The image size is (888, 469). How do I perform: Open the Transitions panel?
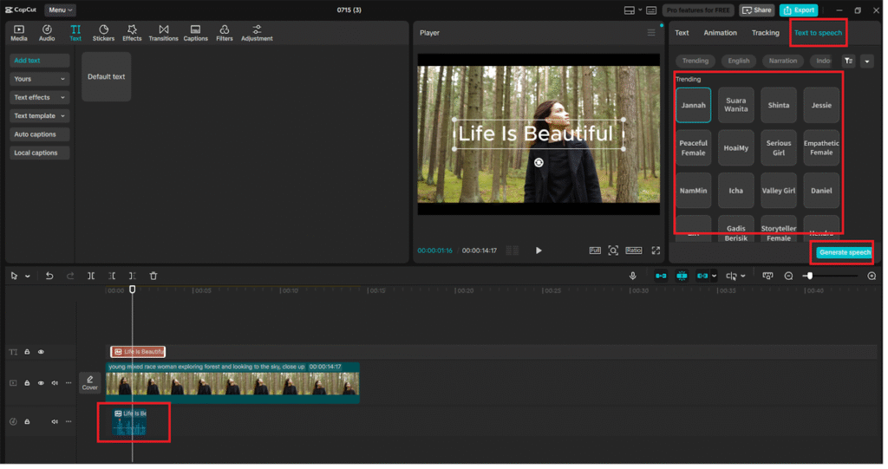(163, 33)
